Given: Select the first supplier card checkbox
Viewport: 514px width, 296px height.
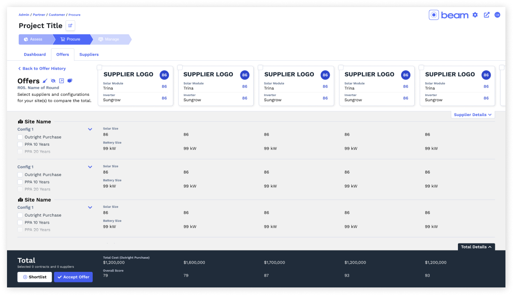Looking at the screenshot, I should pyautogui.click(x=99, y=67).
